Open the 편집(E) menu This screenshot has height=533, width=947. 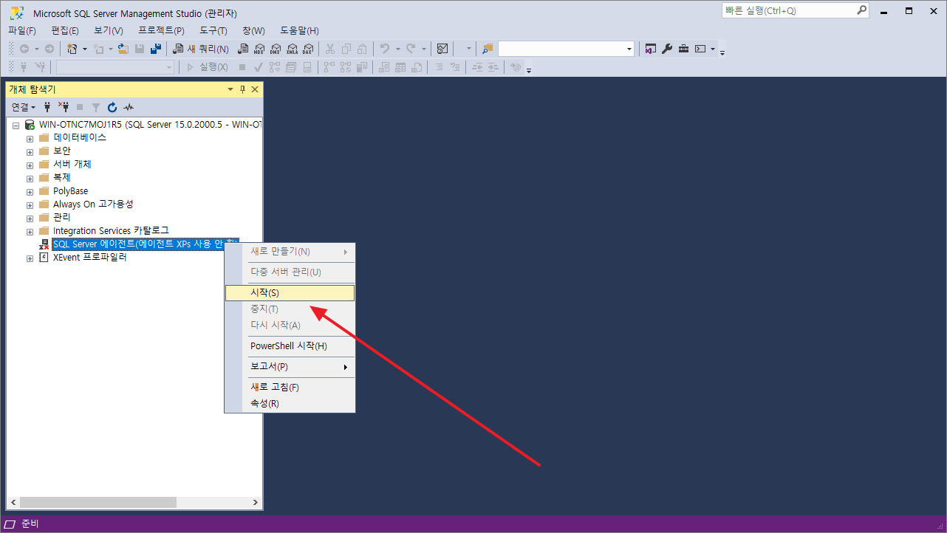pos(65,30)
